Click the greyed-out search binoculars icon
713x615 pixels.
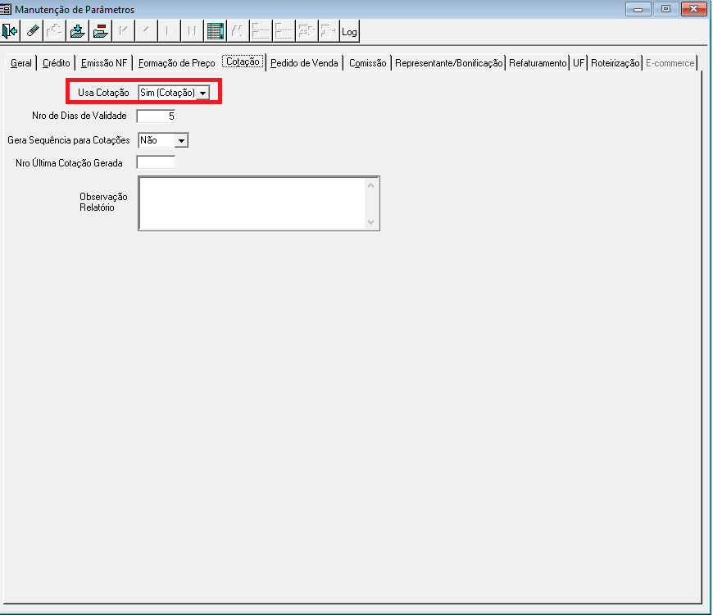click(x=238, y=31)
